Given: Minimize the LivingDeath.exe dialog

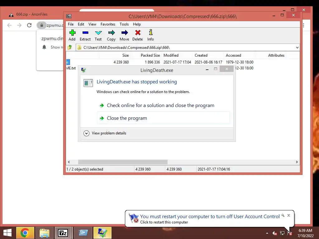Looking at the screenshot, I should point(207,69).
